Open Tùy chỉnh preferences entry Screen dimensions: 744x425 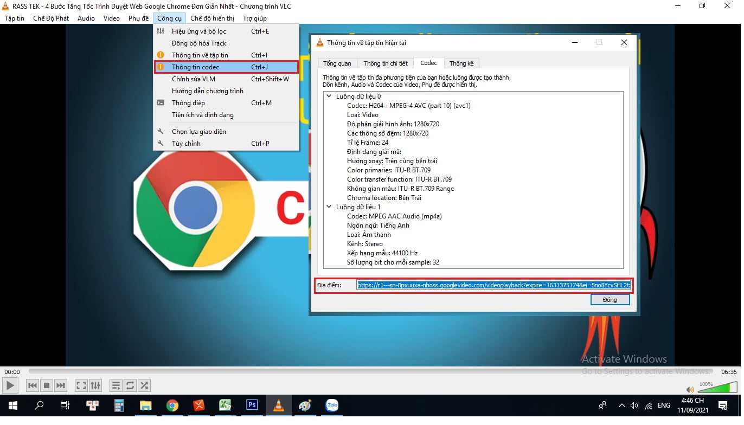pyautogui.click(x=226, y=144)
